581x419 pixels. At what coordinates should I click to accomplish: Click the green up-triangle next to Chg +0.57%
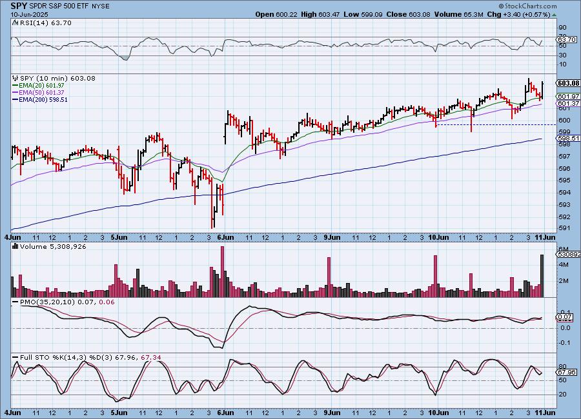click(554, 15)
